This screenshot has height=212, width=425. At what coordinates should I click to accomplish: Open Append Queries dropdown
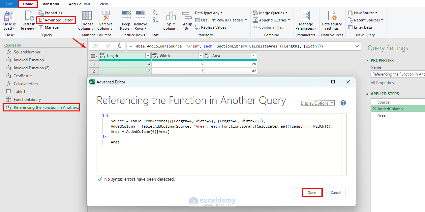(x=271, y=20)
